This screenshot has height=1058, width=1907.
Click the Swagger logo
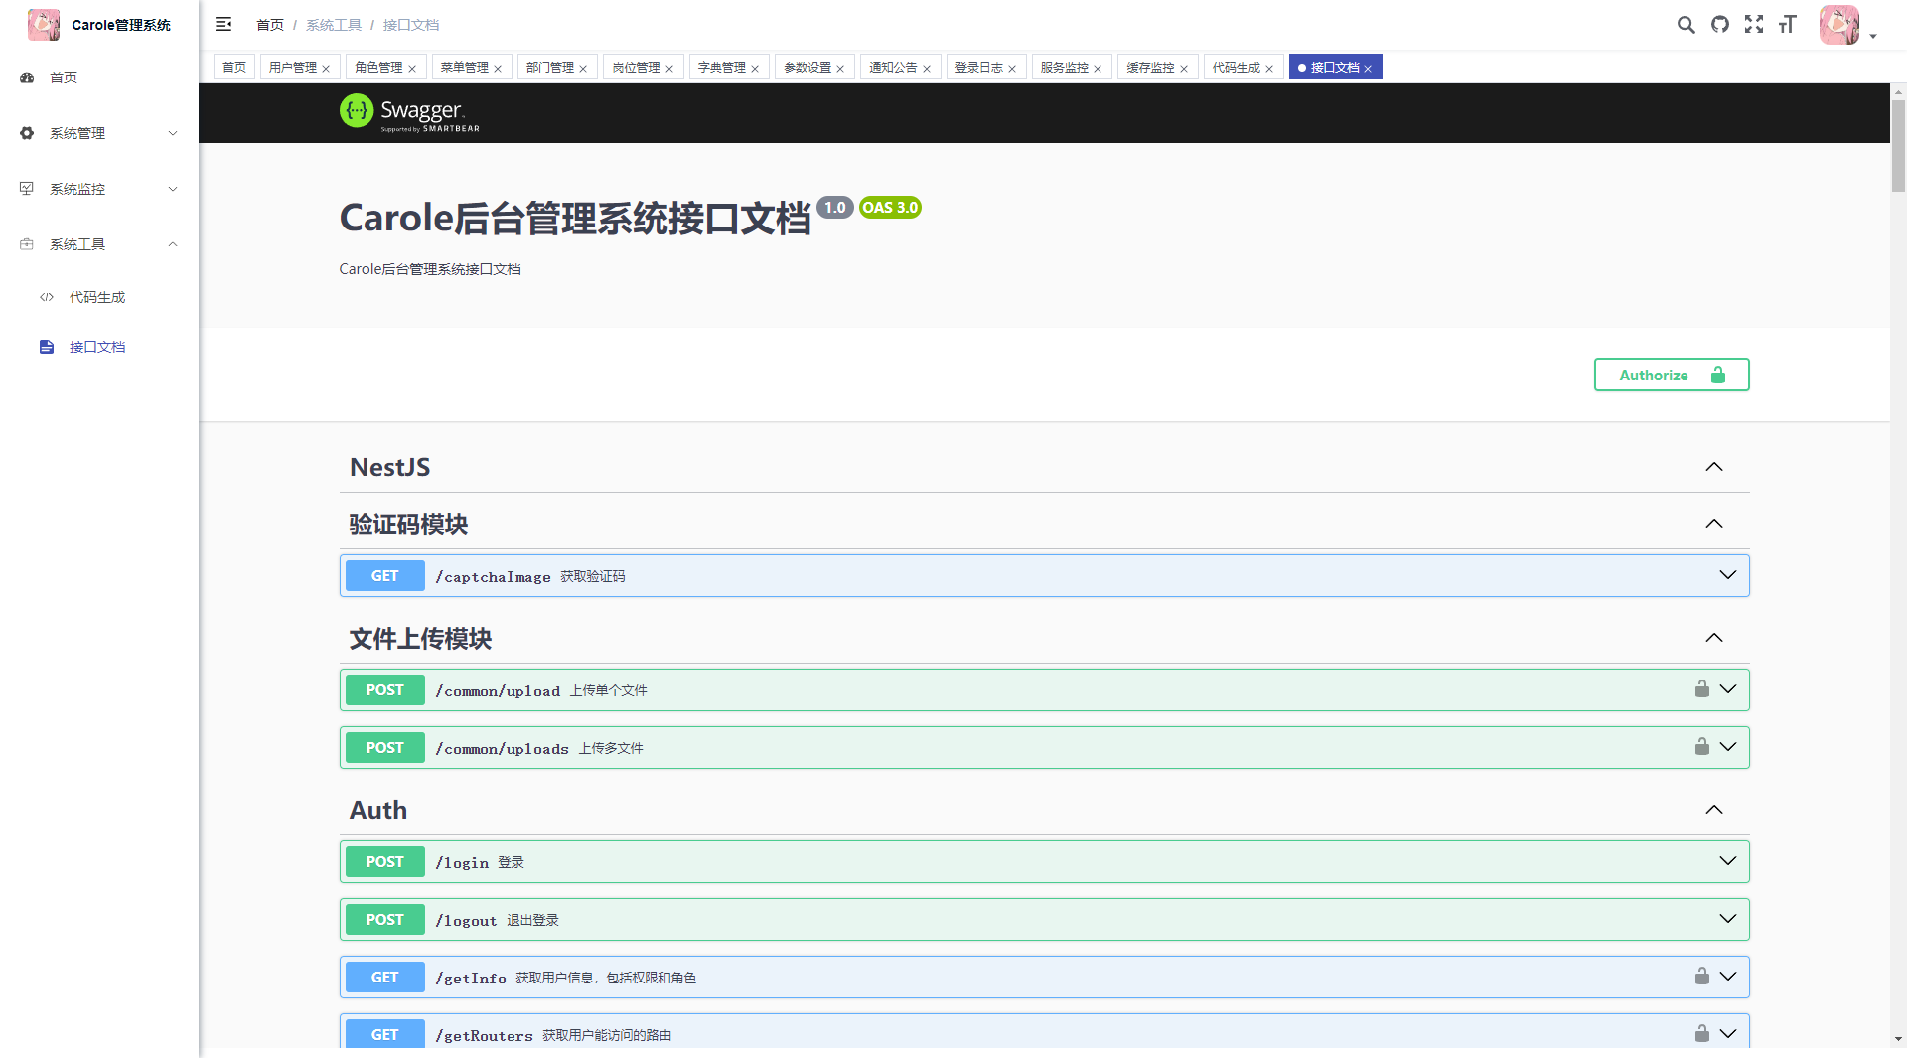(x=409, y=112)
